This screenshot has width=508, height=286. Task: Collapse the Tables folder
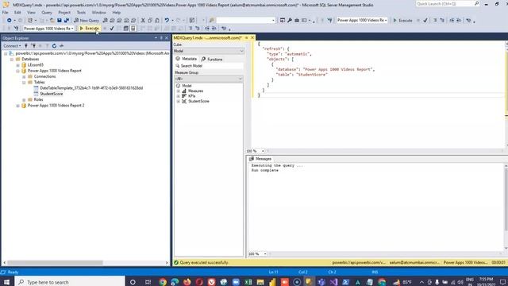[x=24, y=83]
